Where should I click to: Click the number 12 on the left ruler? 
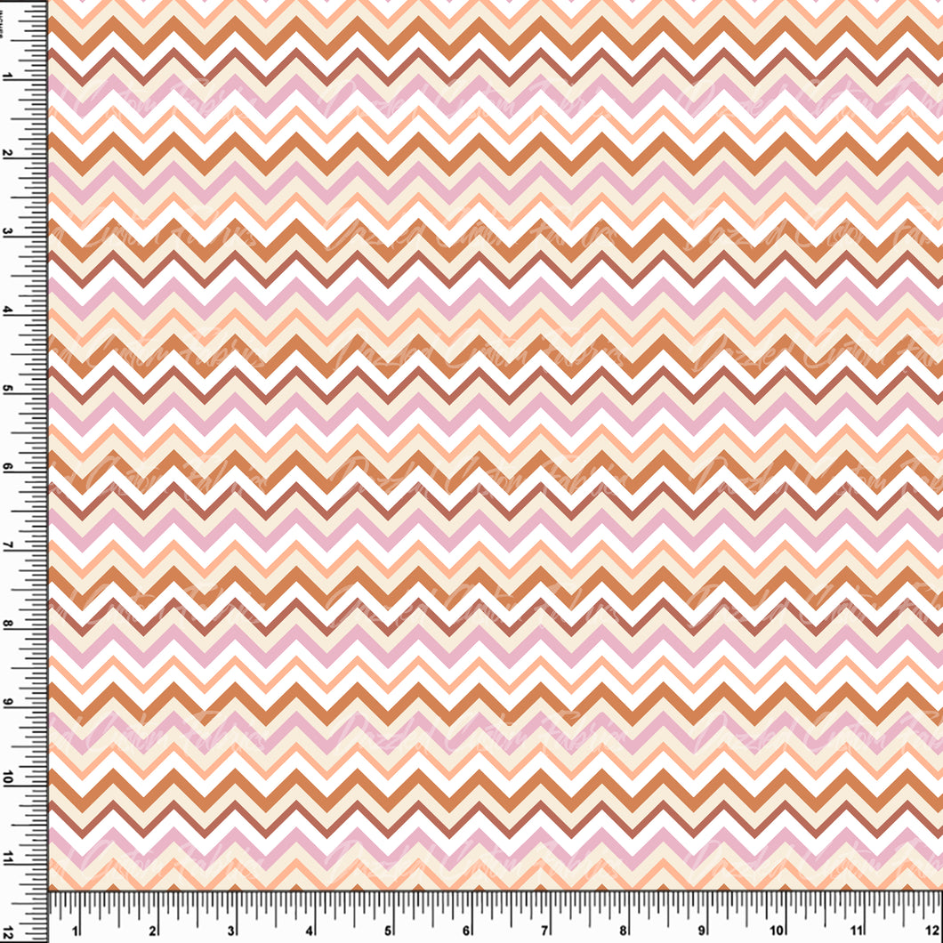point(8,930)
